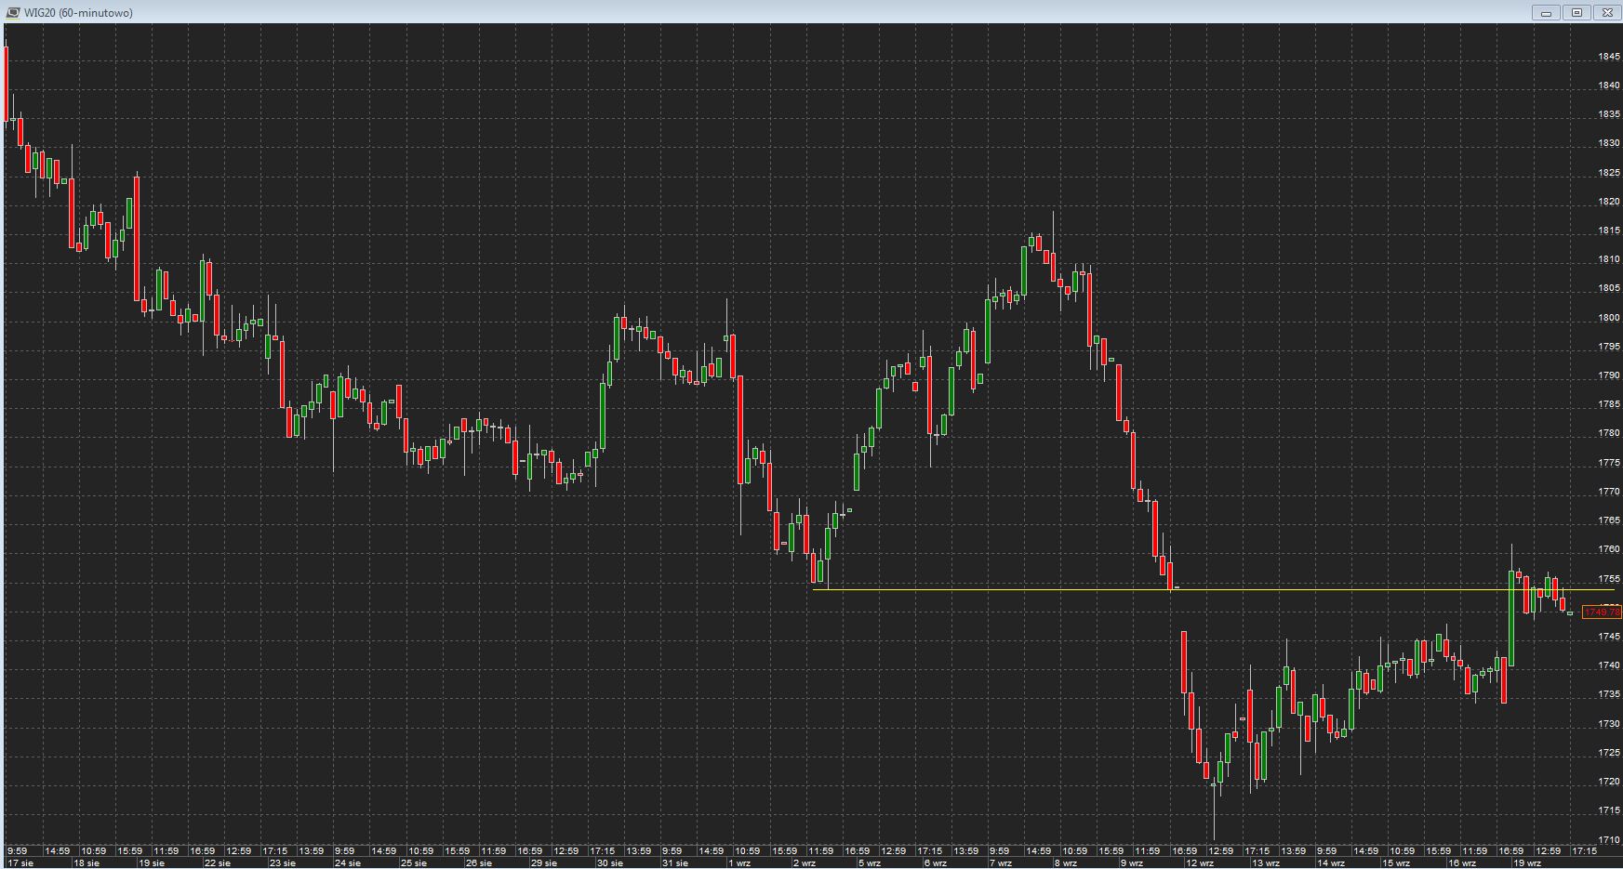Select the 12 wrz date marker

[x=1198, y=863]
